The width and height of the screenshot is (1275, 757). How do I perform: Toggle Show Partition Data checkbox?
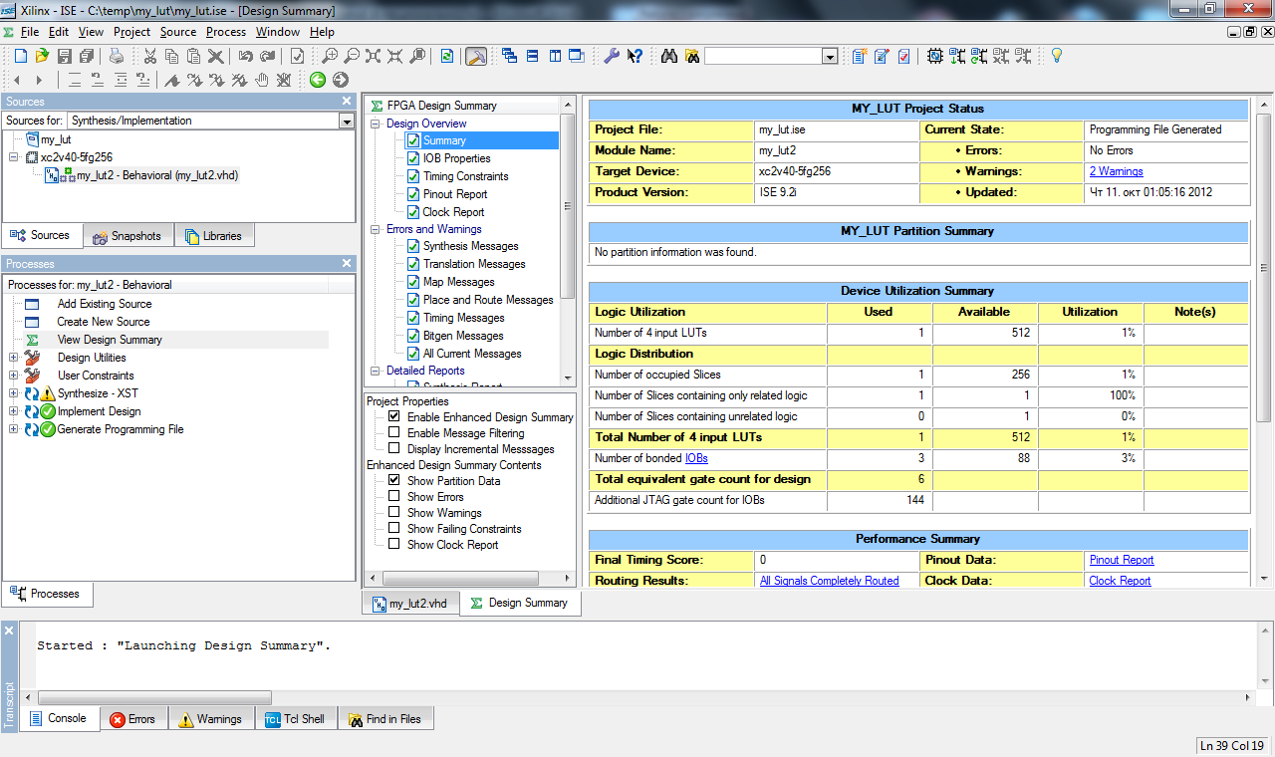(x=394, y=481)
